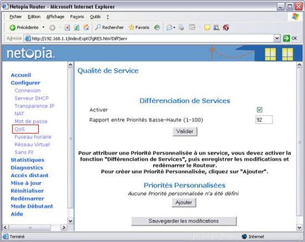Open the Serveur DHCP link
The height and width of the screenshot is (242, 305).
point(31,98)
